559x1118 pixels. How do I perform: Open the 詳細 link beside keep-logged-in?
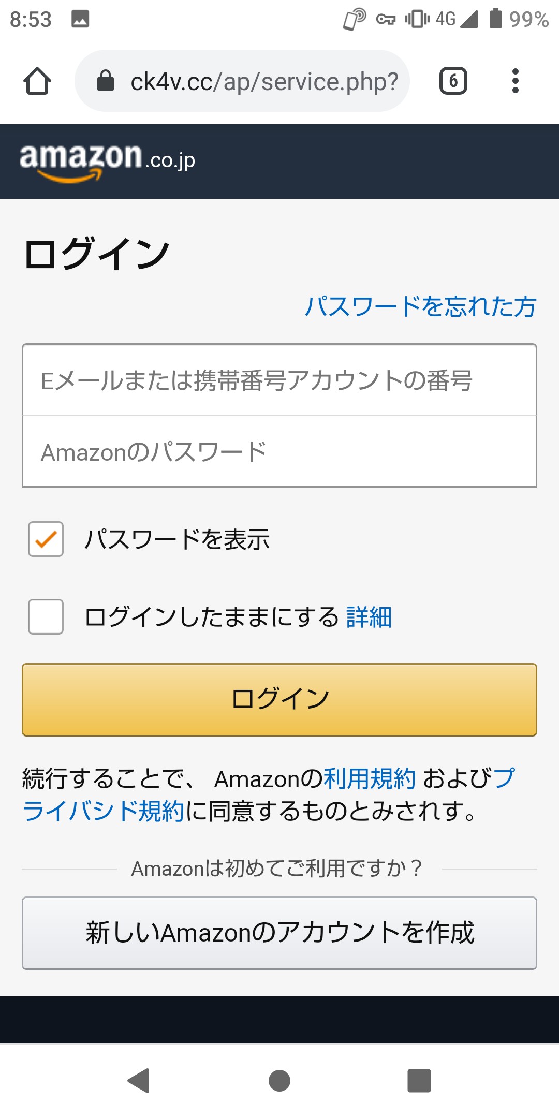point(369,617)
